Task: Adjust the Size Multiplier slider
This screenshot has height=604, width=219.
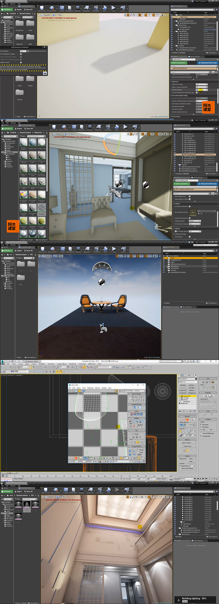Action: pyautogui.click(x=28, y=51)
